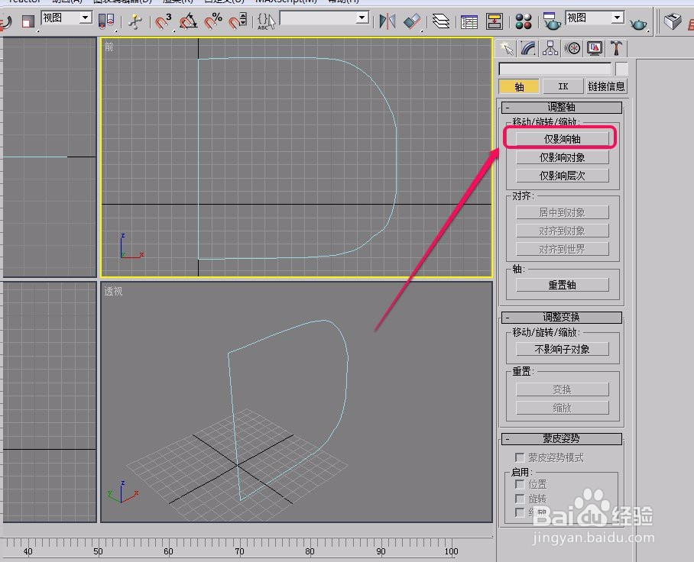Click the 变换 reset button

[x=562, y=389]
